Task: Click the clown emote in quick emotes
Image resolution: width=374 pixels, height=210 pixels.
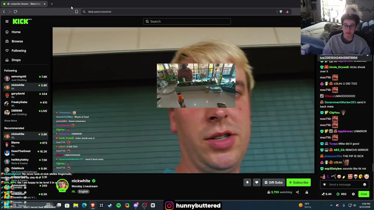Action: (x=366, y=176)
